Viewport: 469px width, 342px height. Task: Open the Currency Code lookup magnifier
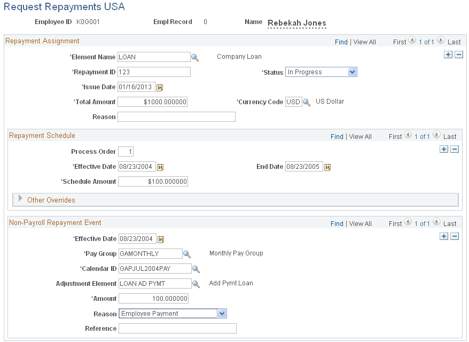click(306, 102)
